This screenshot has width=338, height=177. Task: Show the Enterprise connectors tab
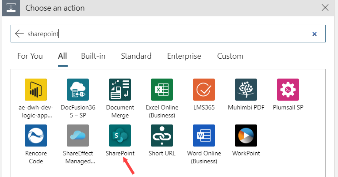click(x=184, y=56)
